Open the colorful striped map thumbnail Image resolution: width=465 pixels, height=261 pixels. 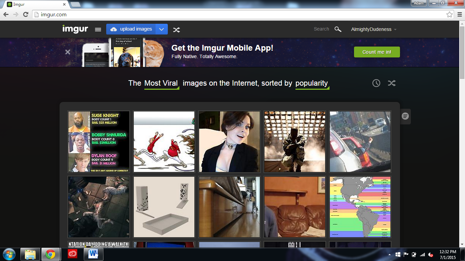pyautogui.click(x=360, y=207)
